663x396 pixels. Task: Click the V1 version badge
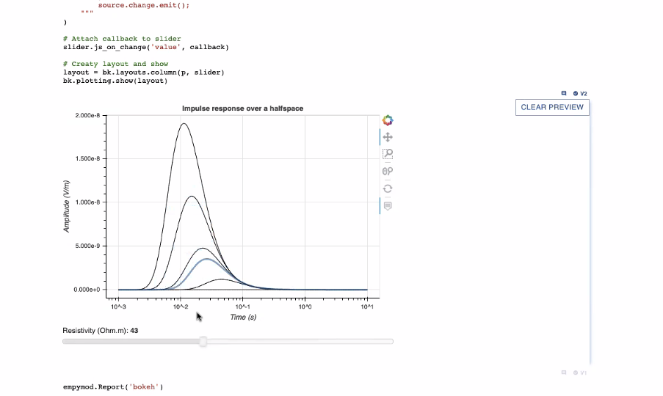pyautogui.click(x=580, y=373)
